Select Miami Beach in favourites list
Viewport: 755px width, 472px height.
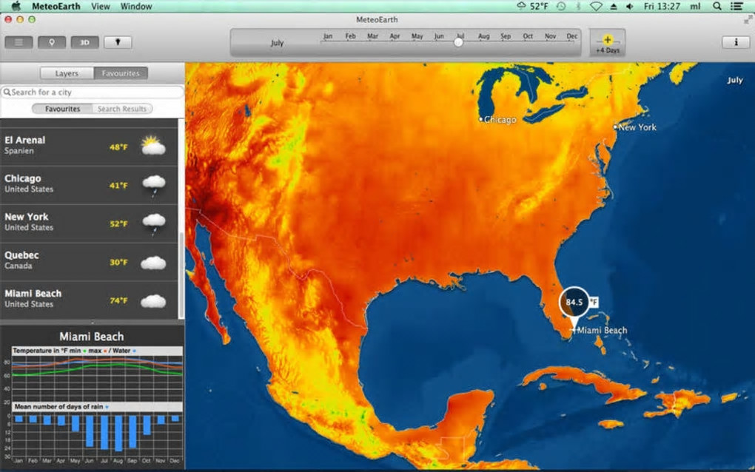click(89, 300)
